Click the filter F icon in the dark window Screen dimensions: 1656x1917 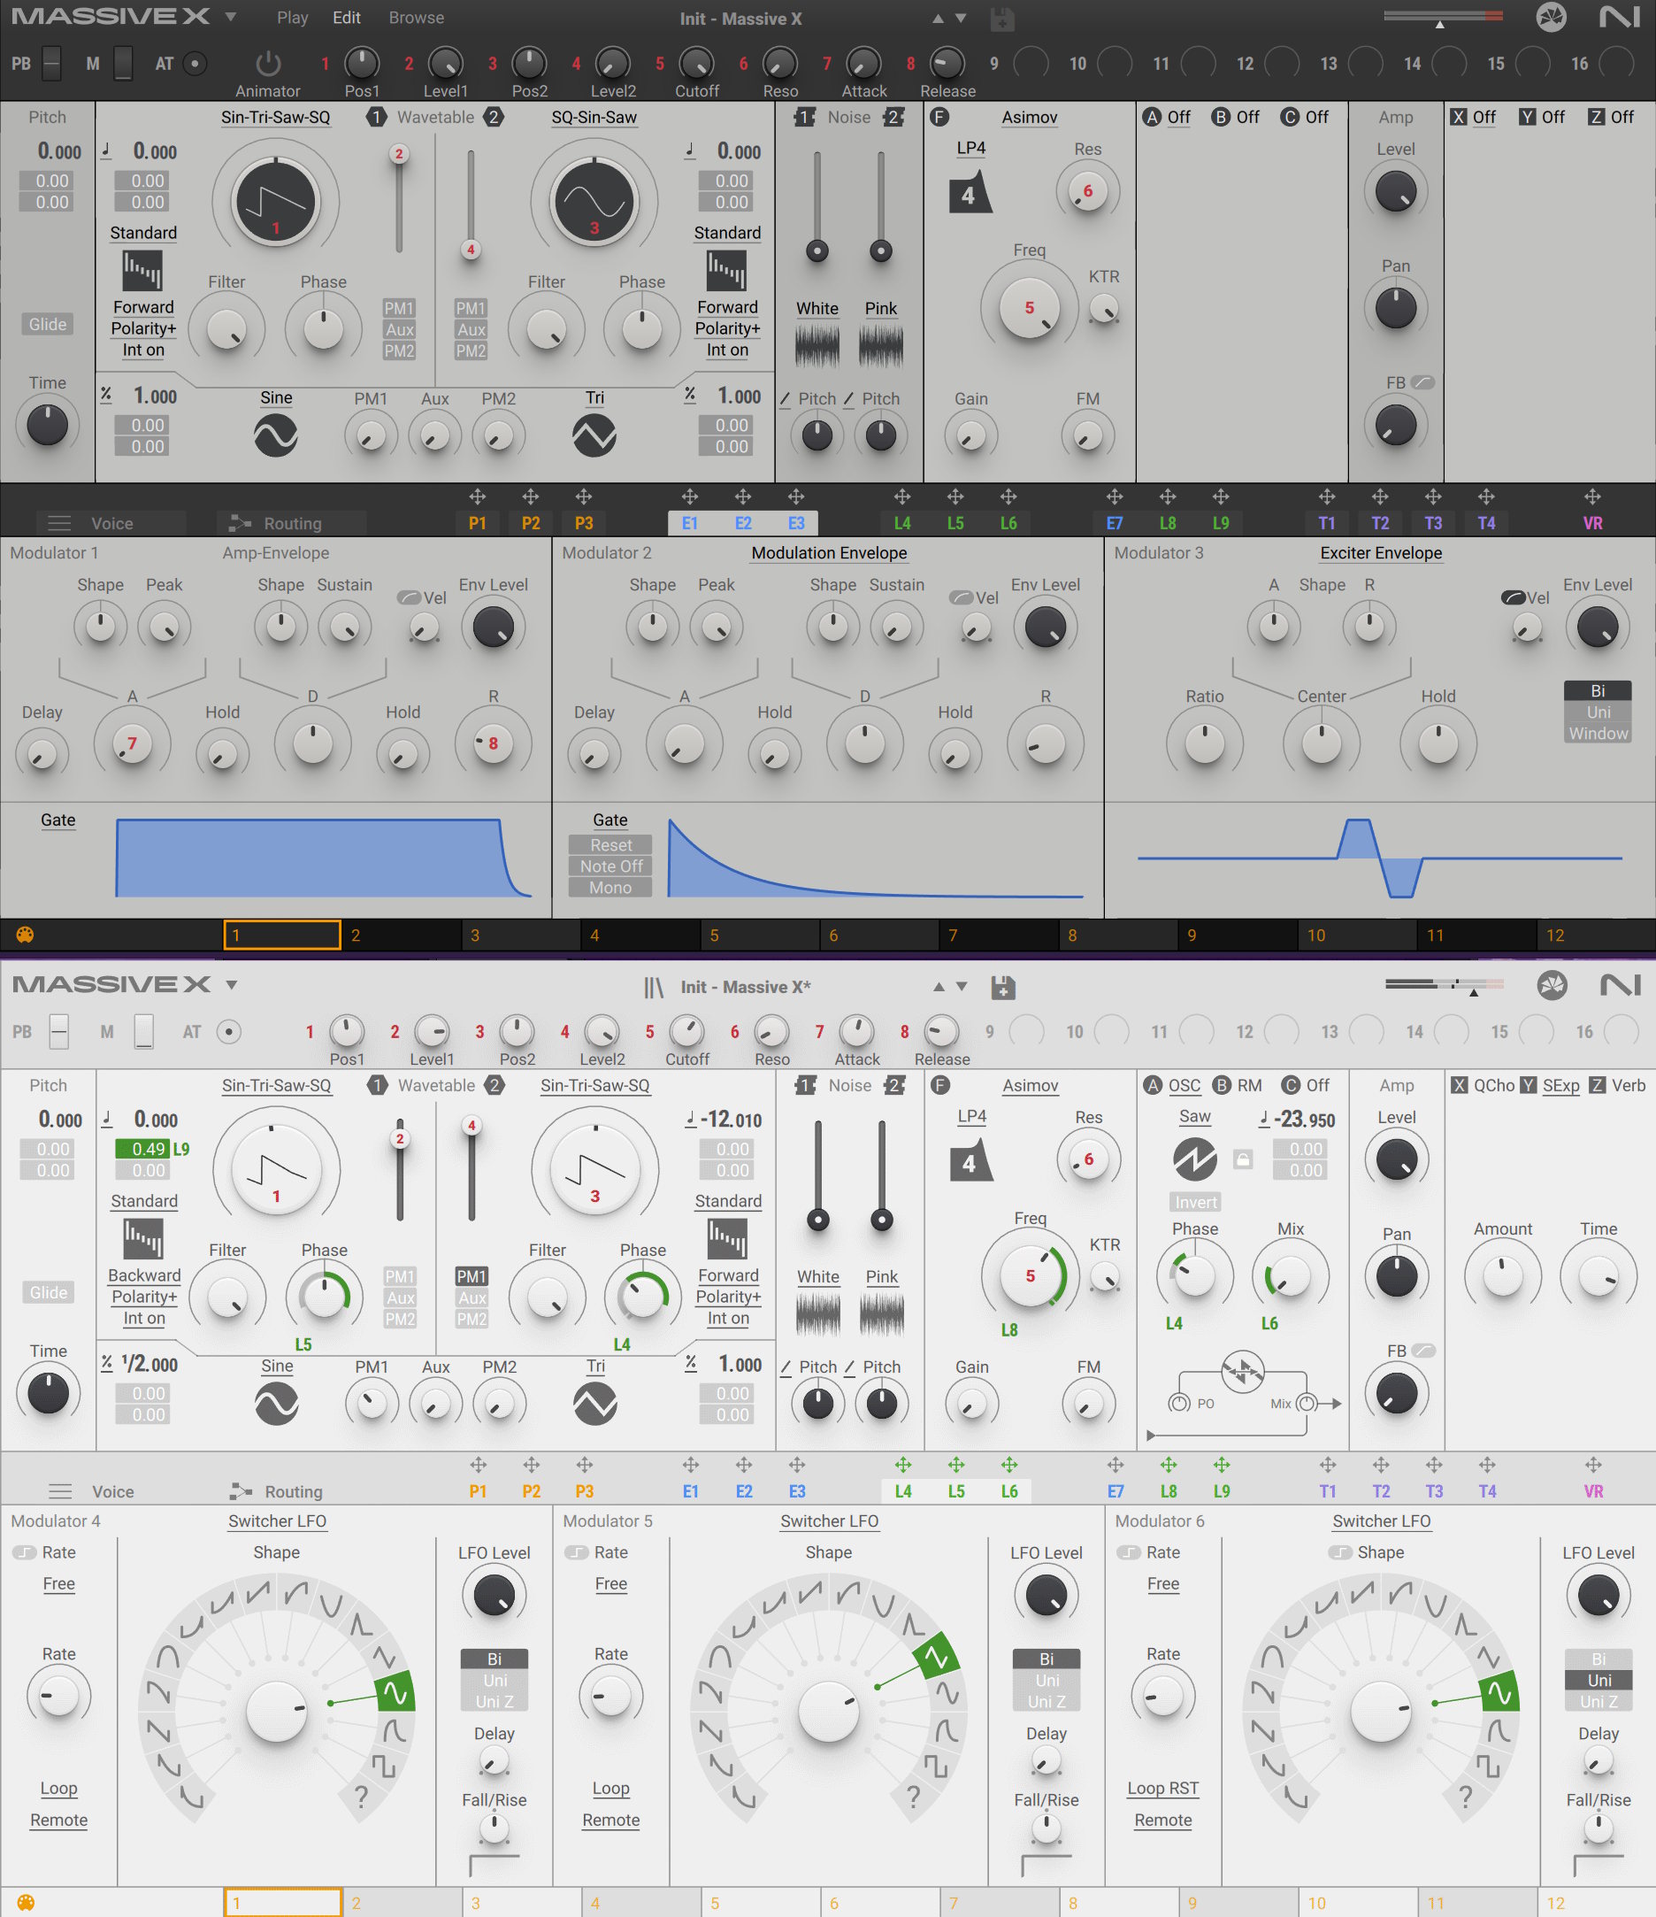(x=939, y=118)
